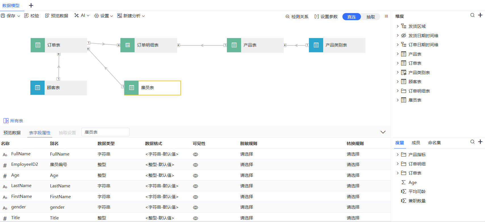485x222 pixels.
Task: Expand the 雇员表 dimension node
Action: click(x=398, y=100)
